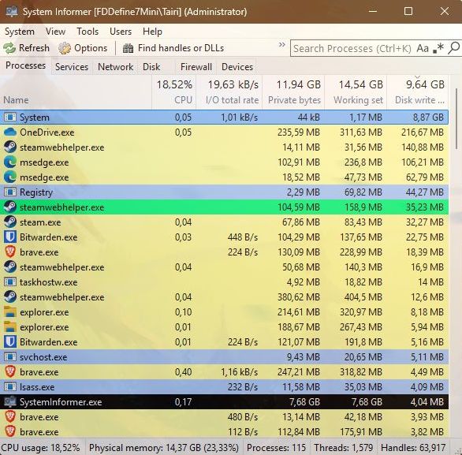Click the SystemInformer.exe process icon
This screenshot has width=462, height=455.
[x=10, y=401]
